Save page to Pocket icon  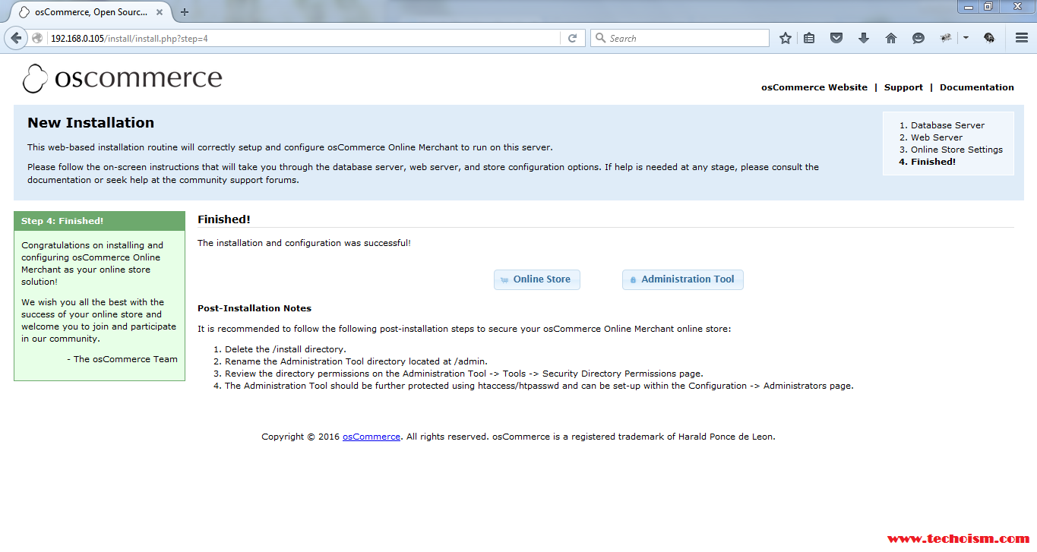pos(836,38)
